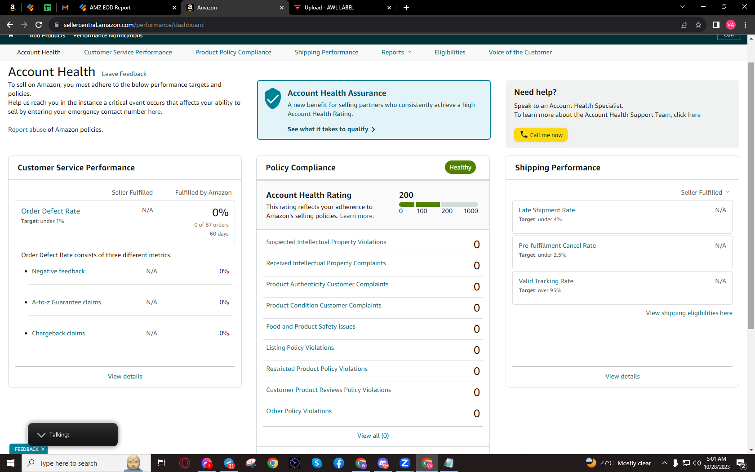View details for Shipping Performance
This screenshot has width=755, height=472.
pos(622,376)
